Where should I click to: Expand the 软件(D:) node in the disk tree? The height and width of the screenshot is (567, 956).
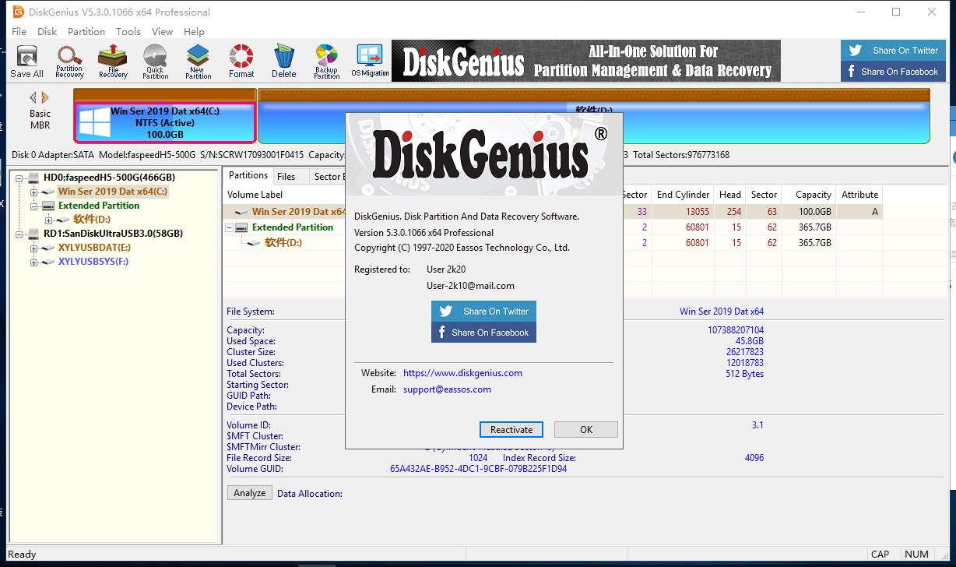click(x=47, y=220)
